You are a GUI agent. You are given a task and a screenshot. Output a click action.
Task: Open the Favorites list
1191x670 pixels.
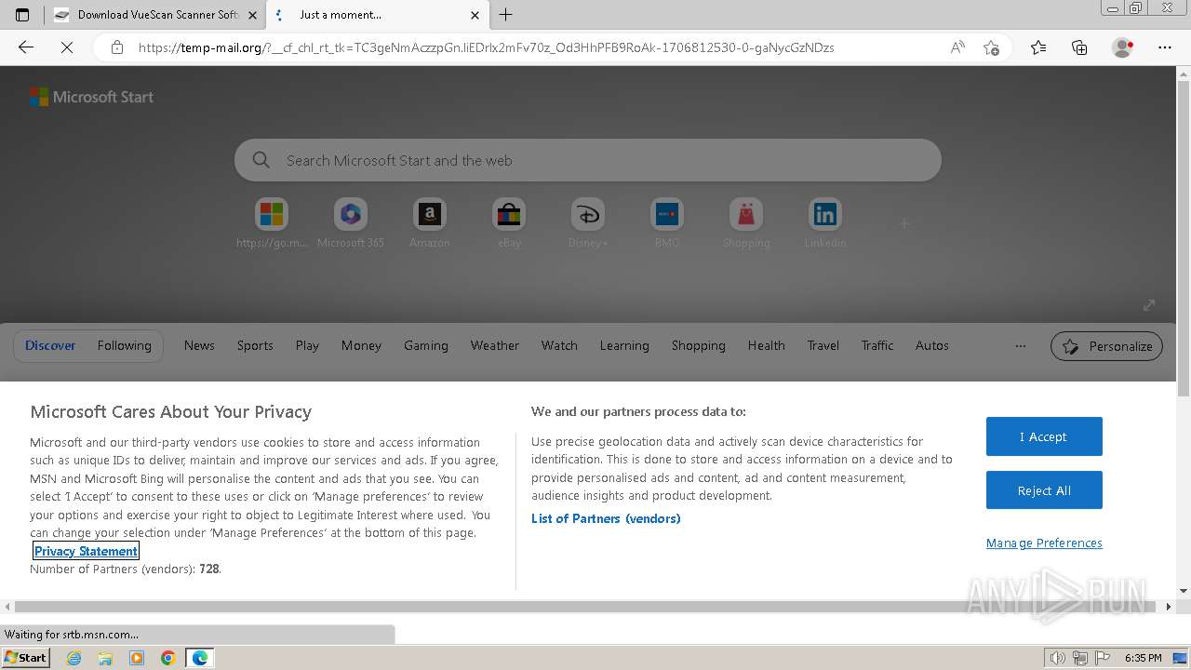coord(1038,47)
